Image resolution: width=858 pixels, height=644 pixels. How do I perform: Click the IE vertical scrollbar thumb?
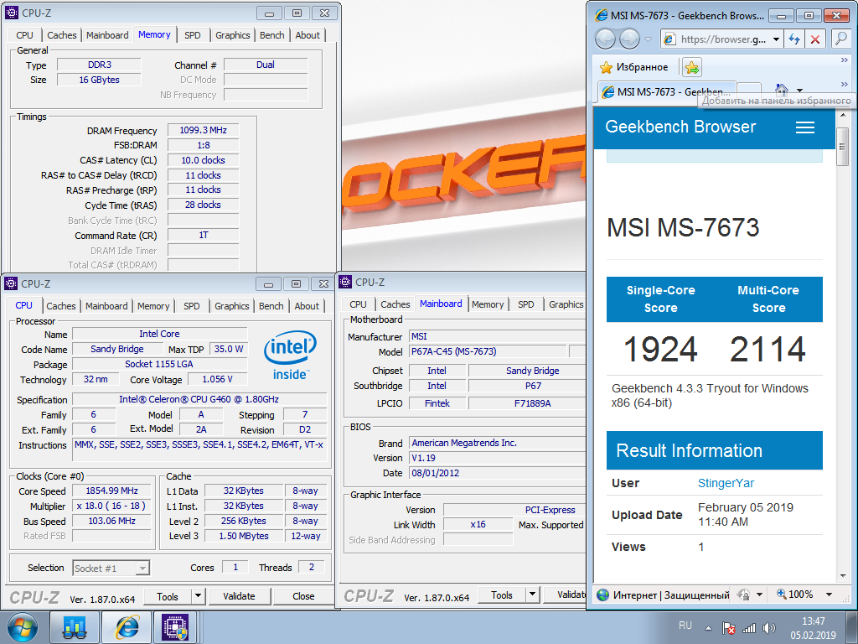843,147
